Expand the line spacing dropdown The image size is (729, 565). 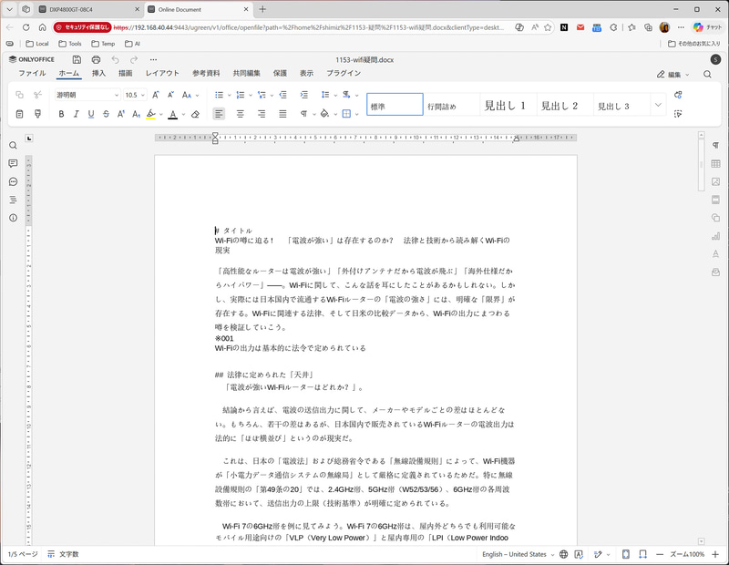[x=335, y=96]
